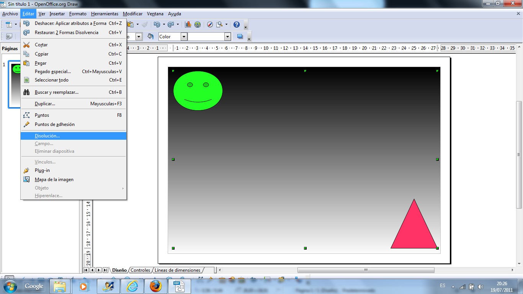Click Restaurar: 2 Formas Disolvencia

(x=74, y=33)
